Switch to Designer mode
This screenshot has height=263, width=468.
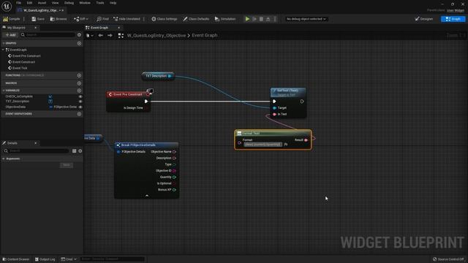click(424, 19)
